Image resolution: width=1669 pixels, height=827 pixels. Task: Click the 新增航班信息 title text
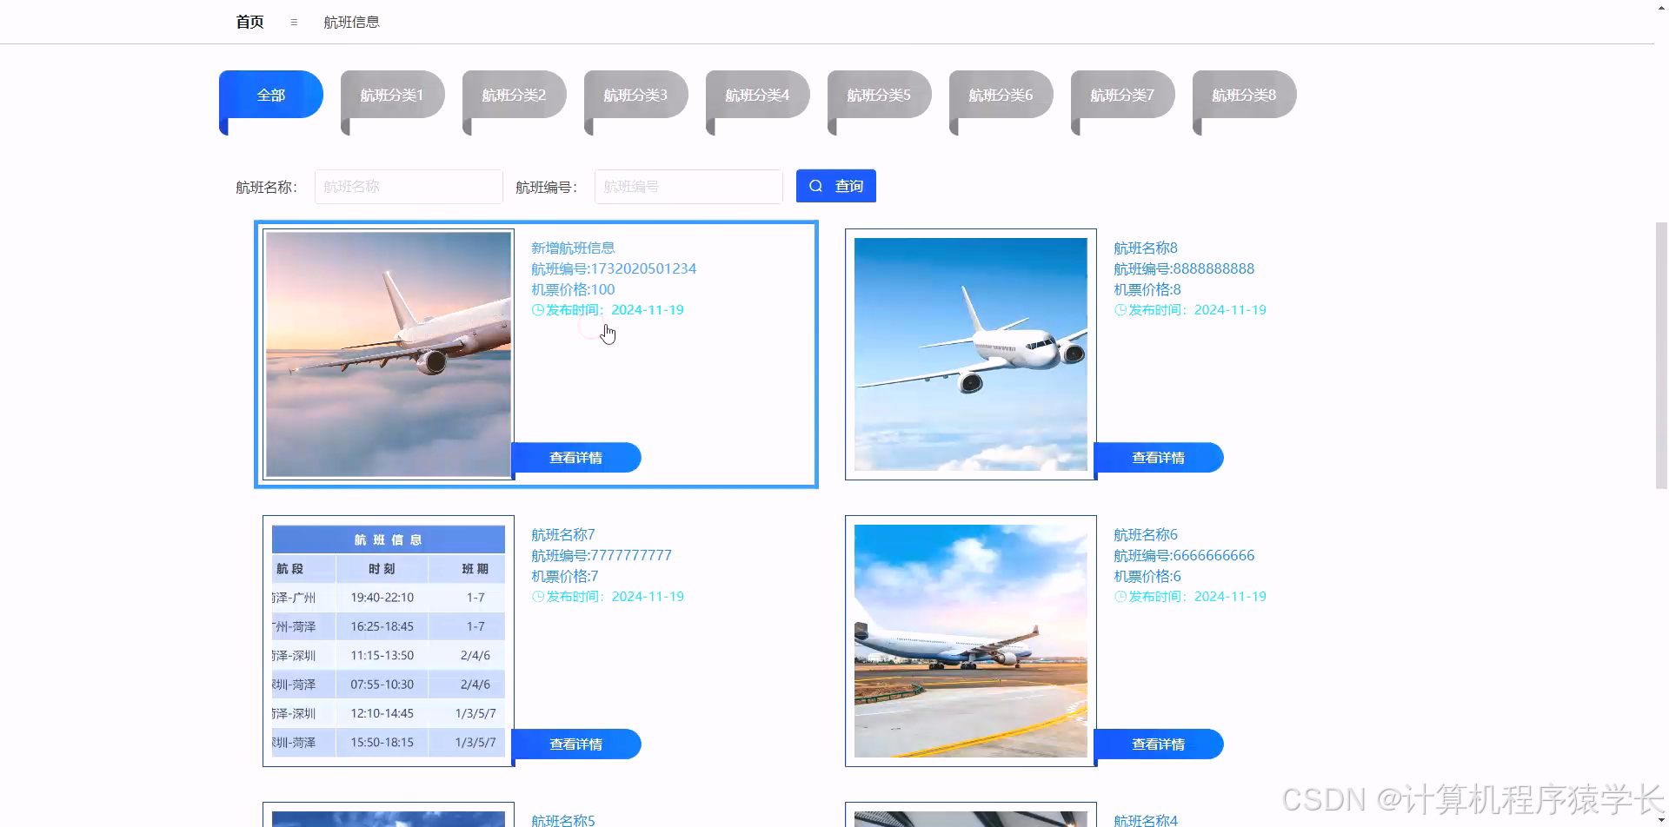573,248
